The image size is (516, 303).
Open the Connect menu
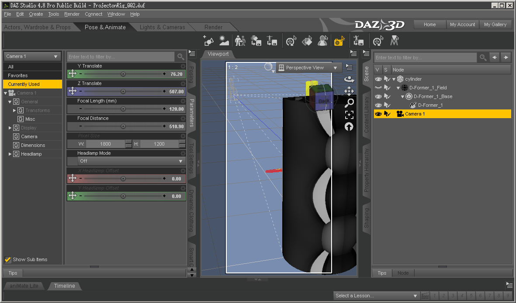(94, 14)
